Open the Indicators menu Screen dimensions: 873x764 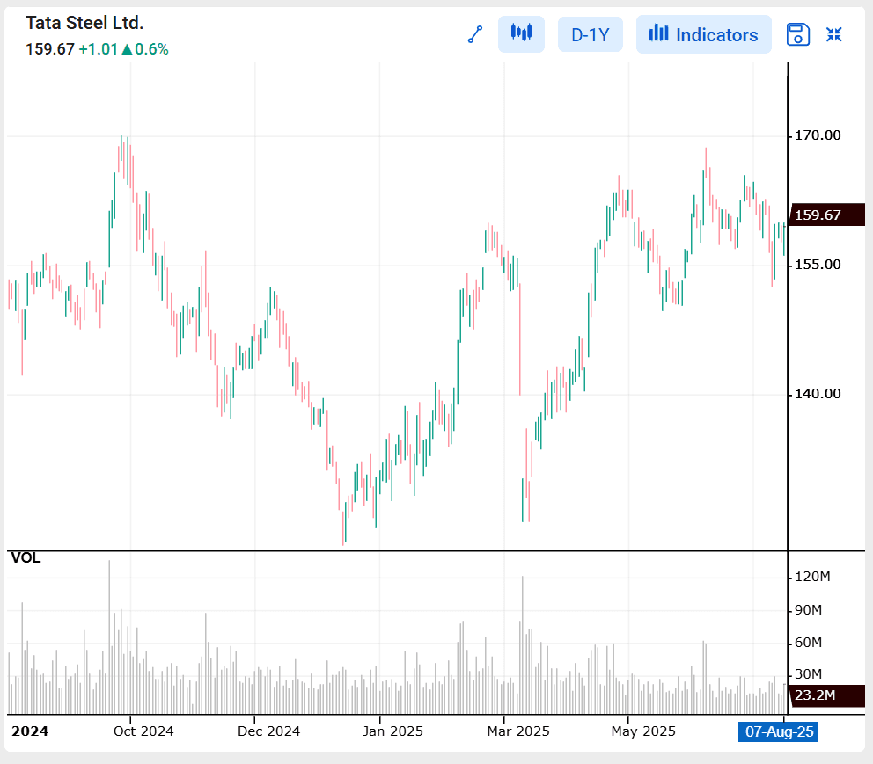pyautogui.click(x=704, y=34)
